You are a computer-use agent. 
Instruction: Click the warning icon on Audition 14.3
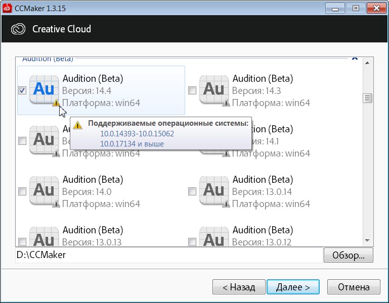(x=226, y=103)
